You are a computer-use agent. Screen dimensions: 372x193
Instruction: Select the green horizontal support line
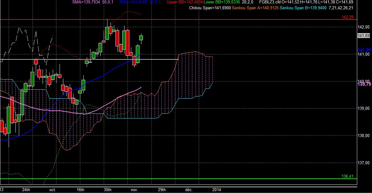[178, 179]
